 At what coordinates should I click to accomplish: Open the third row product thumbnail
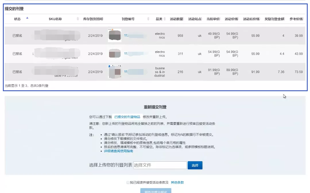coord(114,71)
